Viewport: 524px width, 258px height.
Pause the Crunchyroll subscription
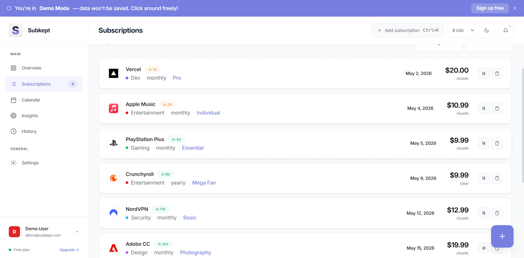484,178
